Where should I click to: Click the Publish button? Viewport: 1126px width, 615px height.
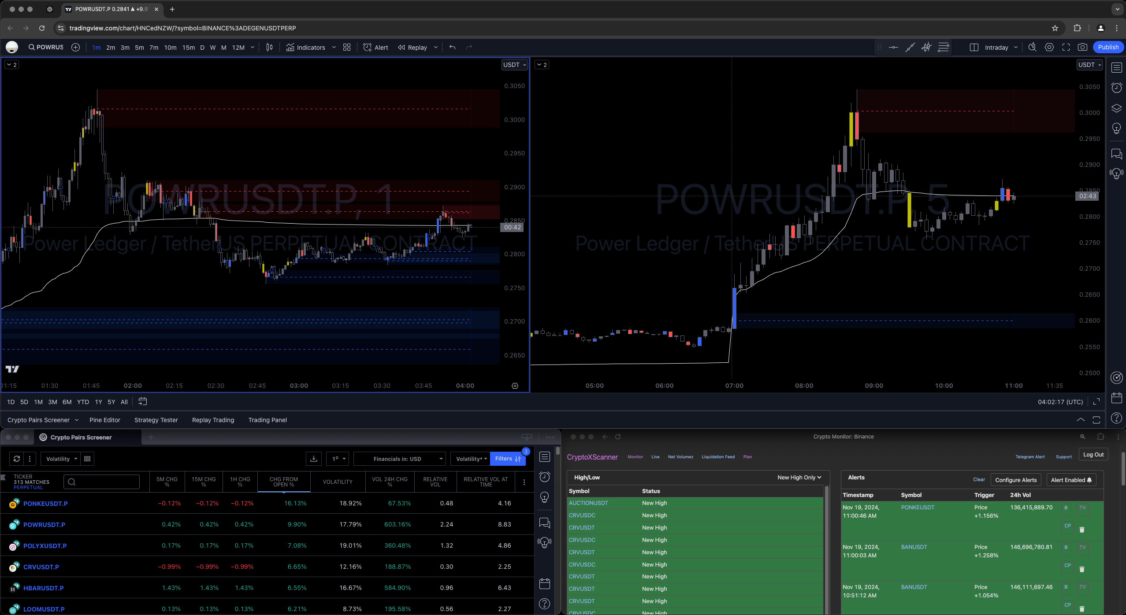click(1109, 47)
